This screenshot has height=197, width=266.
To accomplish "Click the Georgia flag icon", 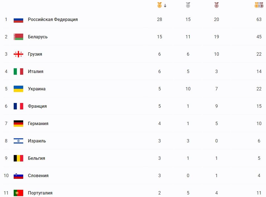I will point(18,54).
